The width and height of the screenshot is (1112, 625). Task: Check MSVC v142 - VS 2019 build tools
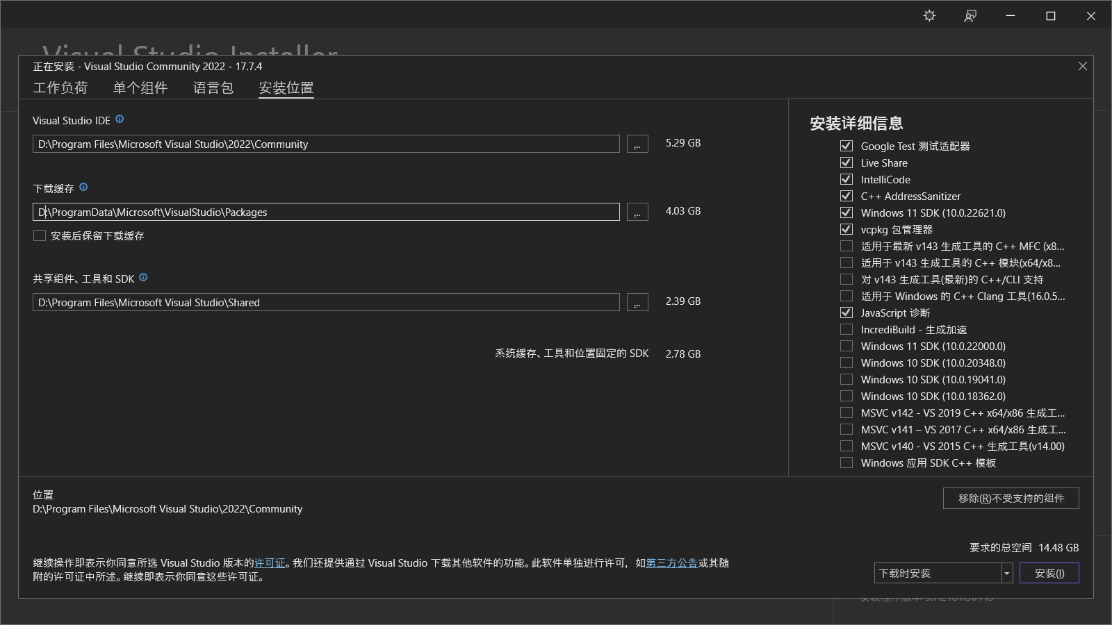[x=847, y=412]
